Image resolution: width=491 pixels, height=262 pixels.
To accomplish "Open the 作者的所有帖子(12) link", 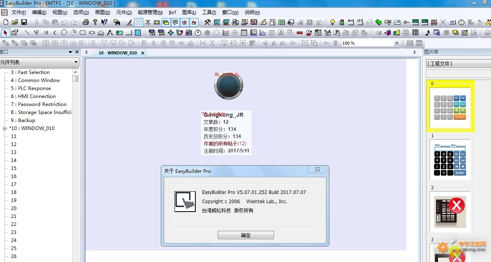I will click(225, 144).
